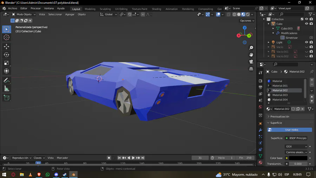Open the Reproducción timeline dropdown
The width and height of the screenshot is (316, 178).
pos(21,158)
